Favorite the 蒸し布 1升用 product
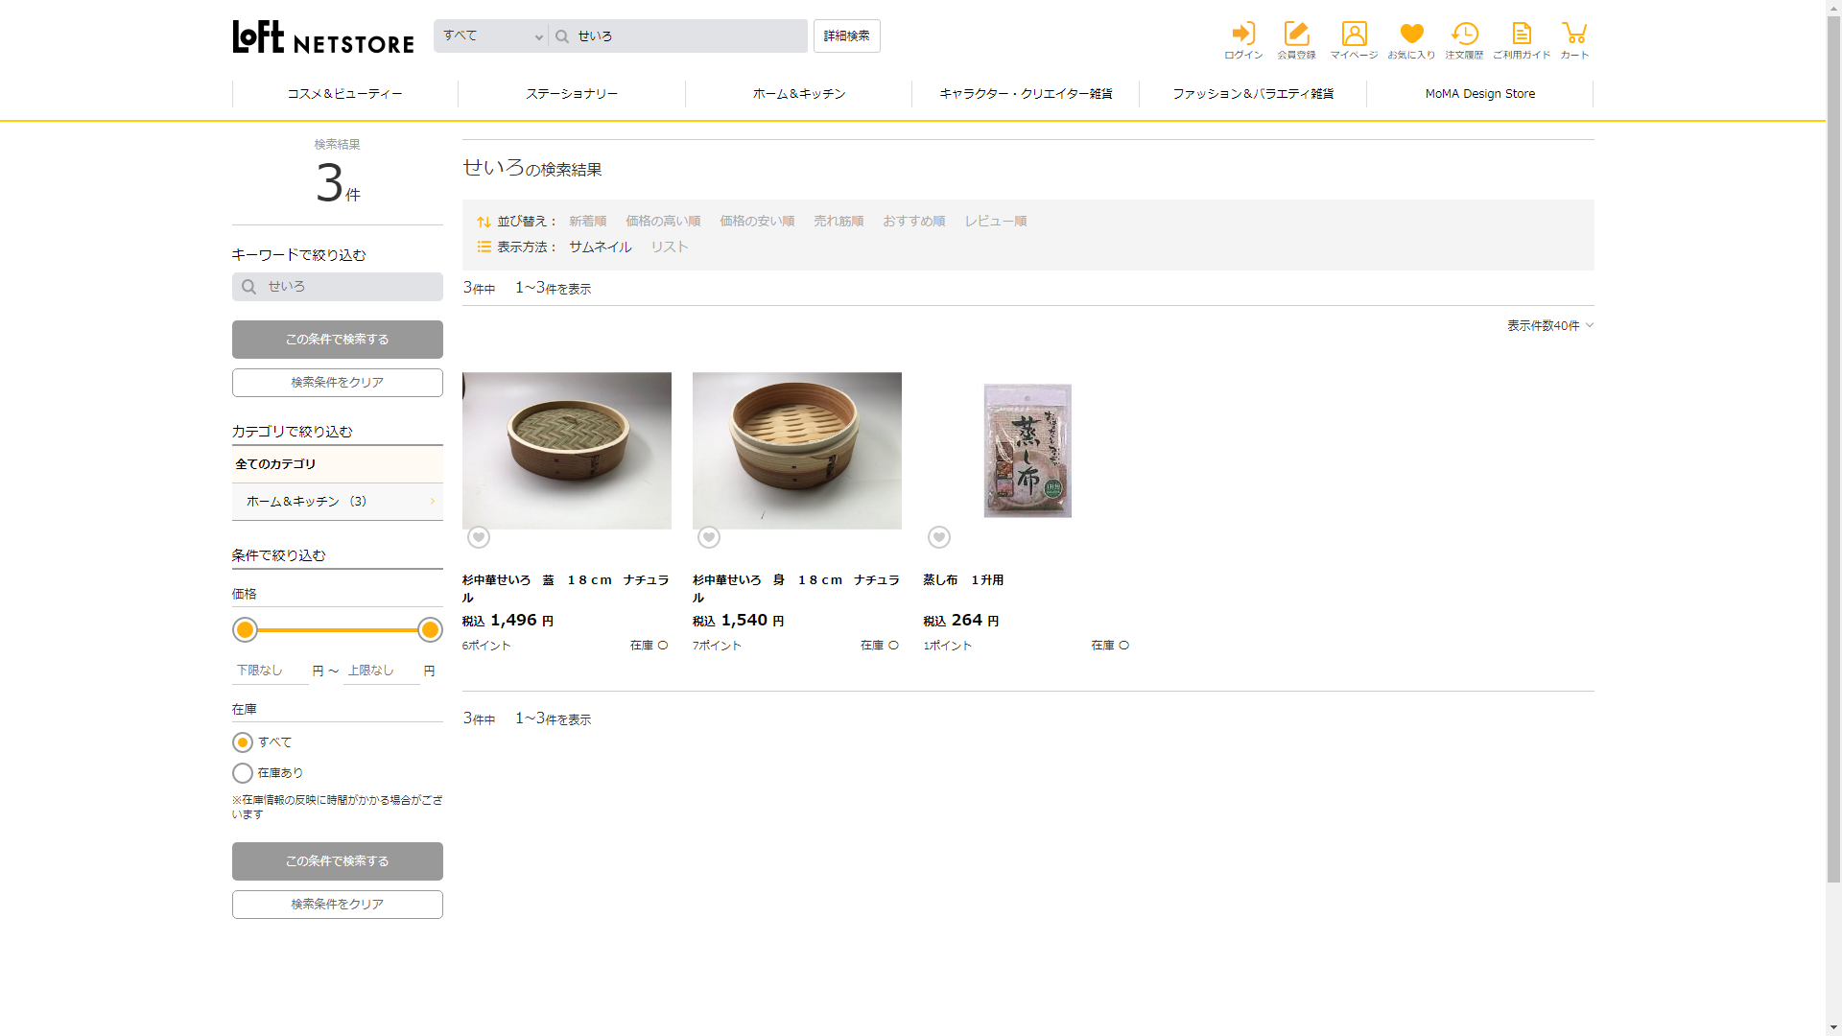The height and width of the screenshot is (1036, 1842). tap(939, 537)
